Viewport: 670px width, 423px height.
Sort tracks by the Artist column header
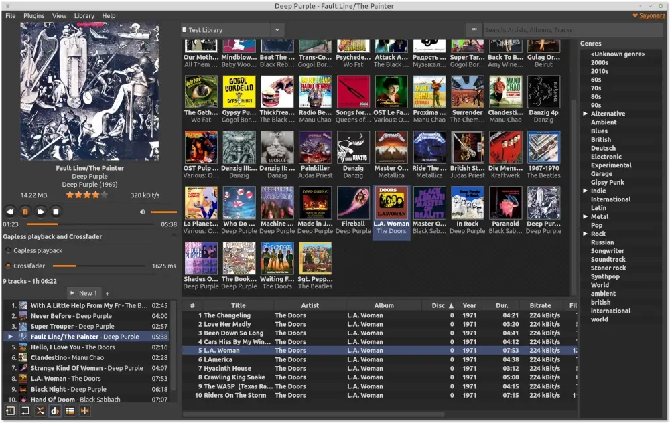(310, 305)
